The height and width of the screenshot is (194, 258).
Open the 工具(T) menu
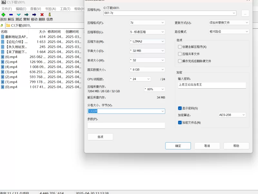(x=65, y=9)
